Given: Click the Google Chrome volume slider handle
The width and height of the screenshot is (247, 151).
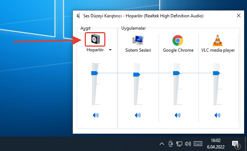Looking at the screenshot, I should (x=176, y=73).
